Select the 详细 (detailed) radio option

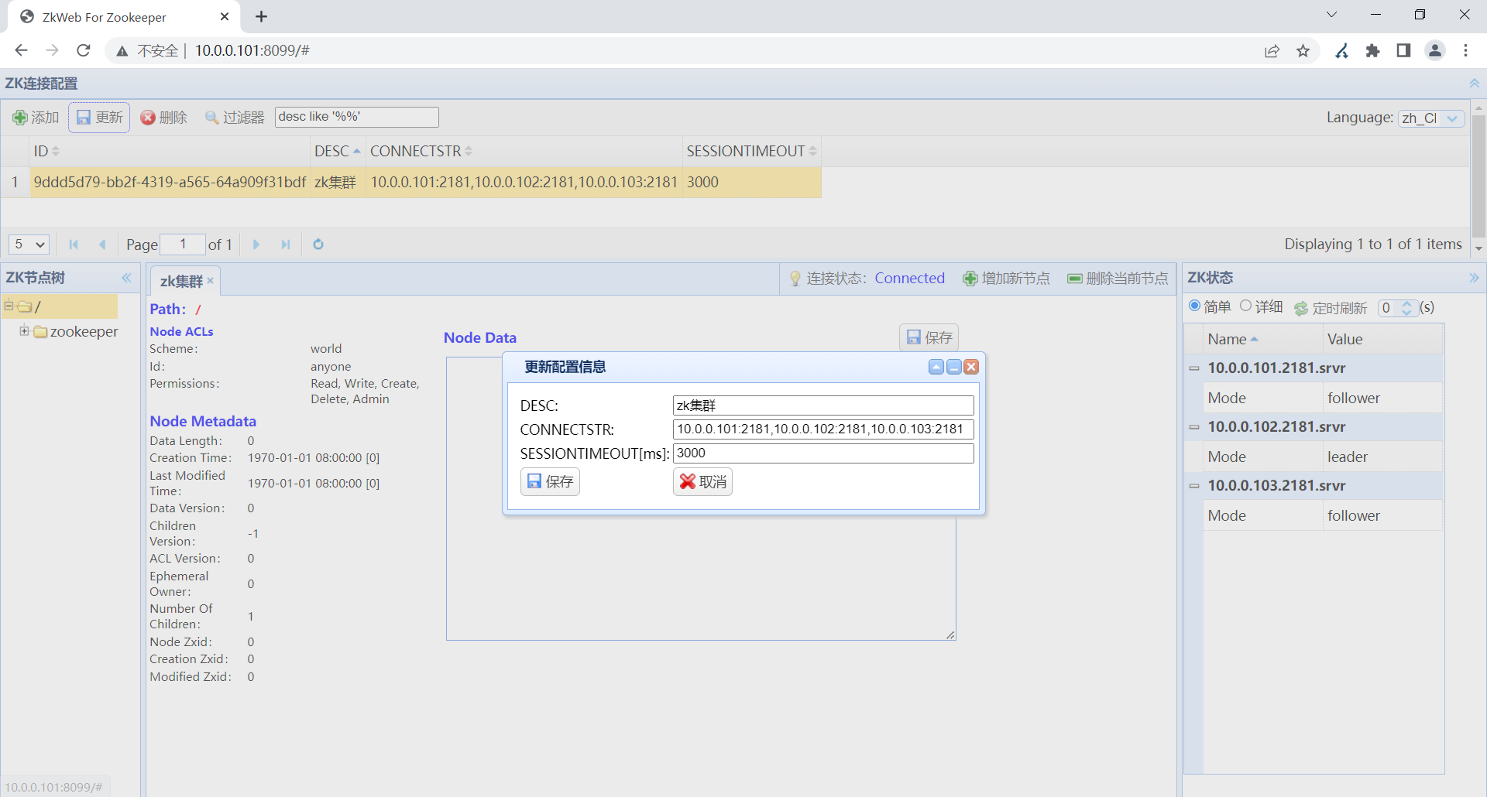[x=1245, y=306]
